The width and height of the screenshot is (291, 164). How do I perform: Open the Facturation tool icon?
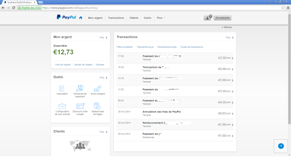click(x=61, y=89)
